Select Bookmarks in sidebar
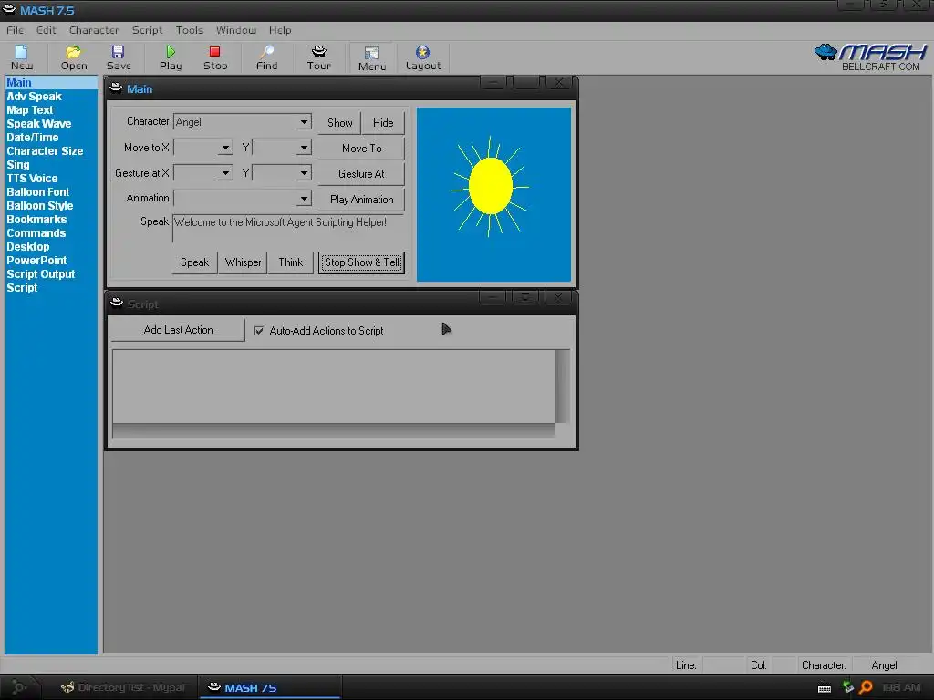This screenshot has height=700, width=934. [36, 220]
